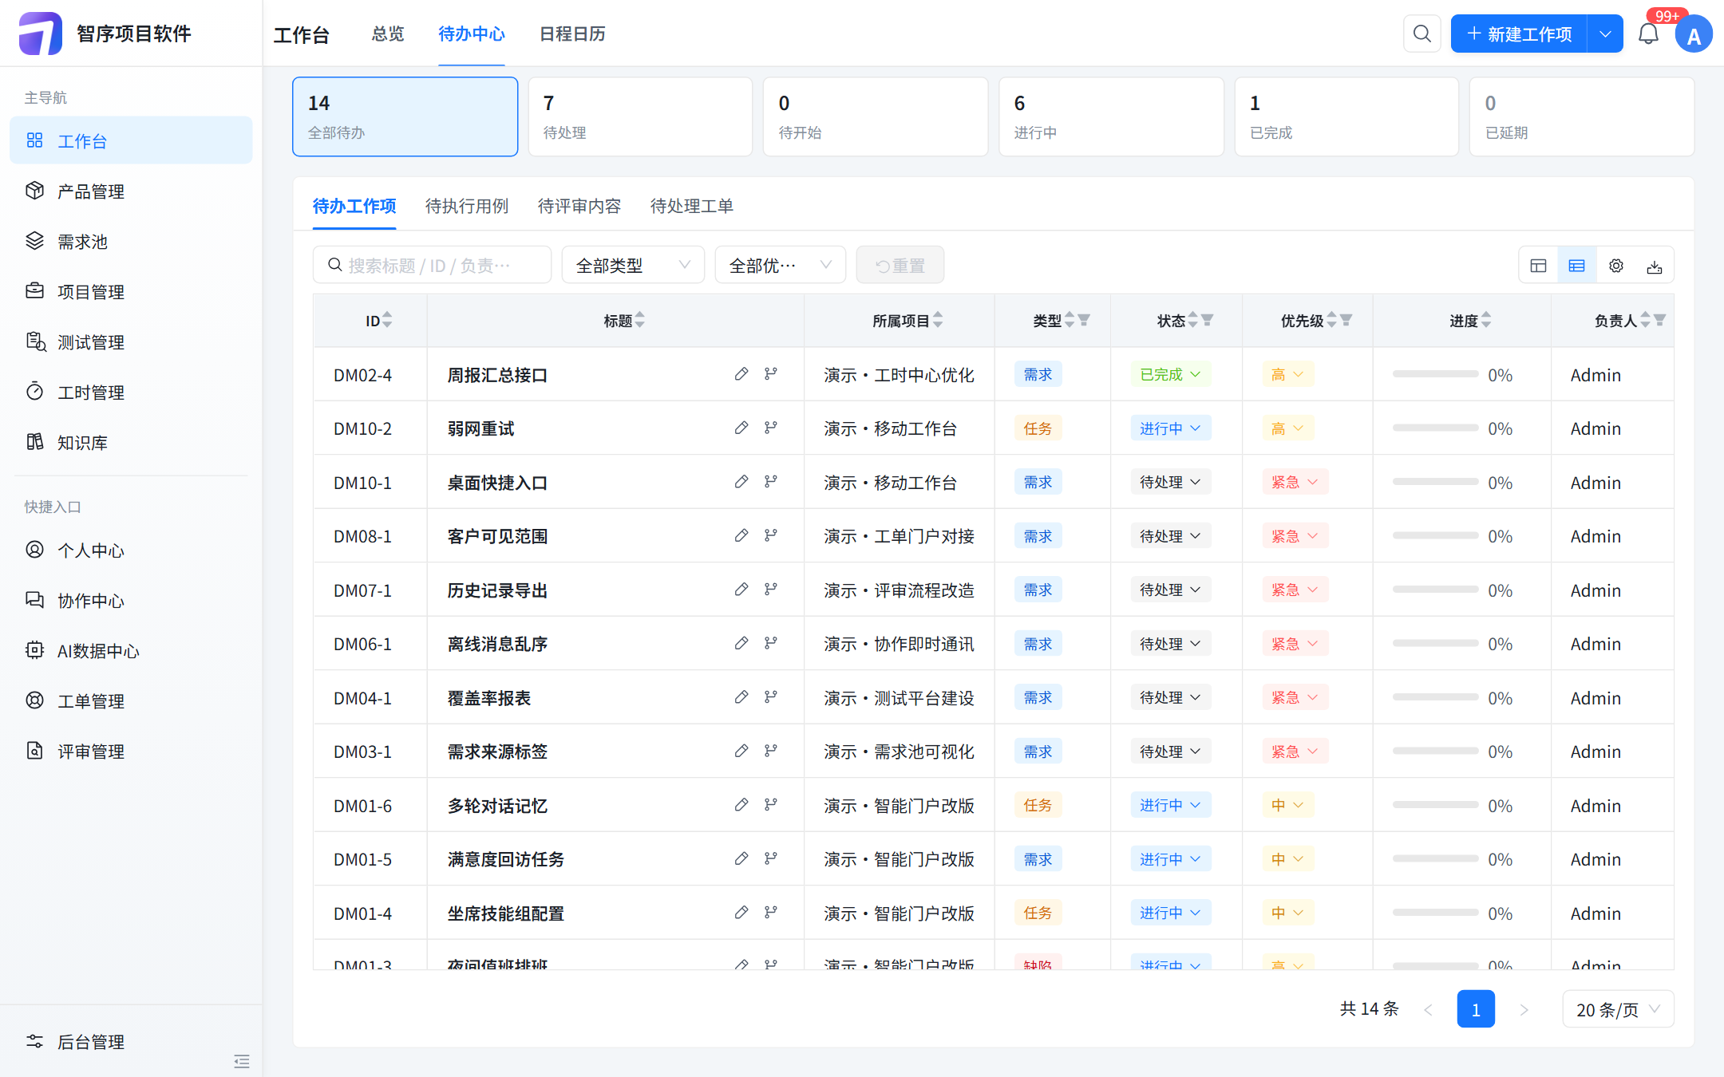
Task: Open 待处理工单 tab
Action: (x=692, y=206)
